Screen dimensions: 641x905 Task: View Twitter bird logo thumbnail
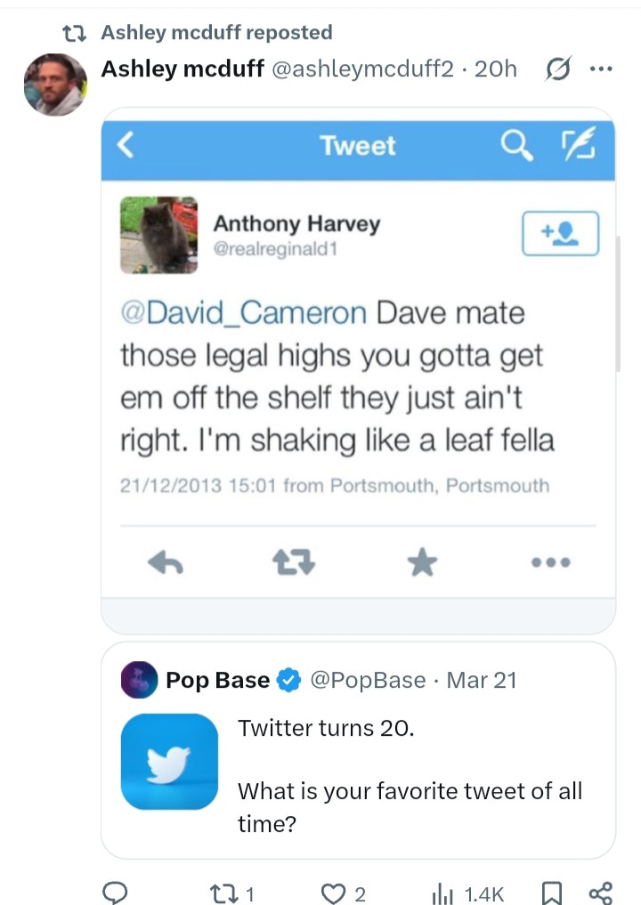point(169,762)
